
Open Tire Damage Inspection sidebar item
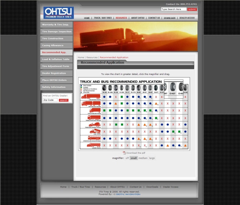[x=57, y=32]
